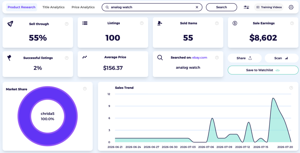The image size is (300, 153).
Task: Open Training Videos
Action: click(x=269, y=7)
